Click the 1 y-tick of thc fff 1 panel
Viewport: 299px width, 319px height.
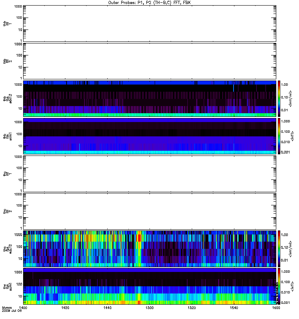click(22, 191)
